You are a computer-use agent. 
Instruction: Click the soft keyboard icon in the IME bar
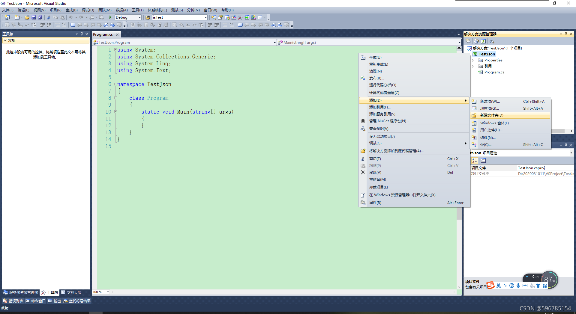(525, 286)
